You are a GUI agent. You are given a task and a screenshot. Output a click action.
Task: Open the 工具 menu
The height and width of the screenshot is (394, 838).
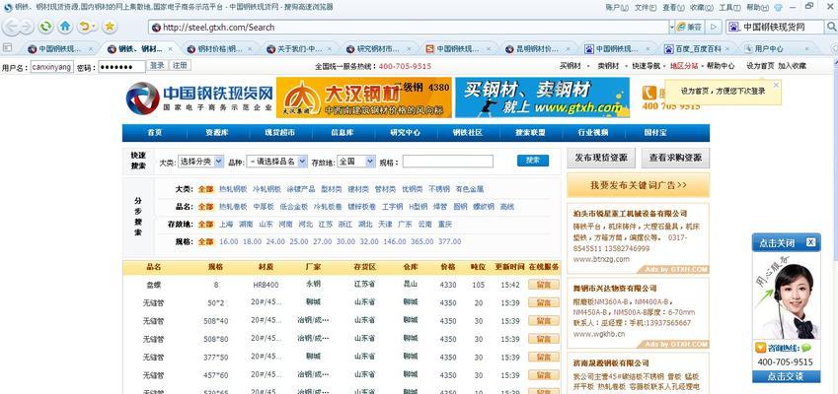[729, 8]
